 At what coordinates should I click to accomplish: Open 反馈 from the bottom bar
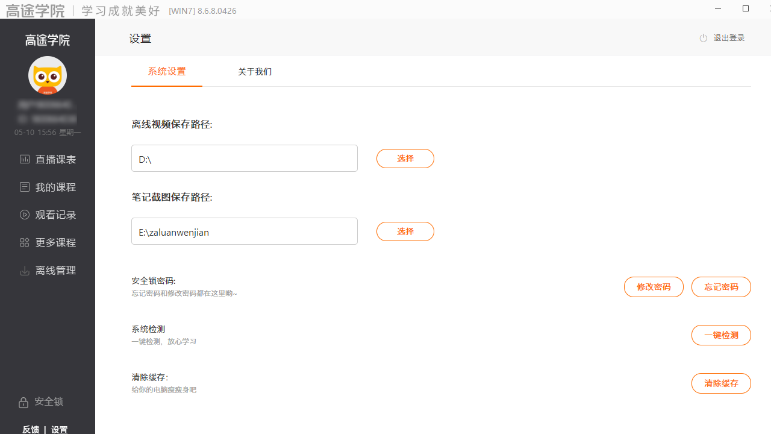coord(31,429)
